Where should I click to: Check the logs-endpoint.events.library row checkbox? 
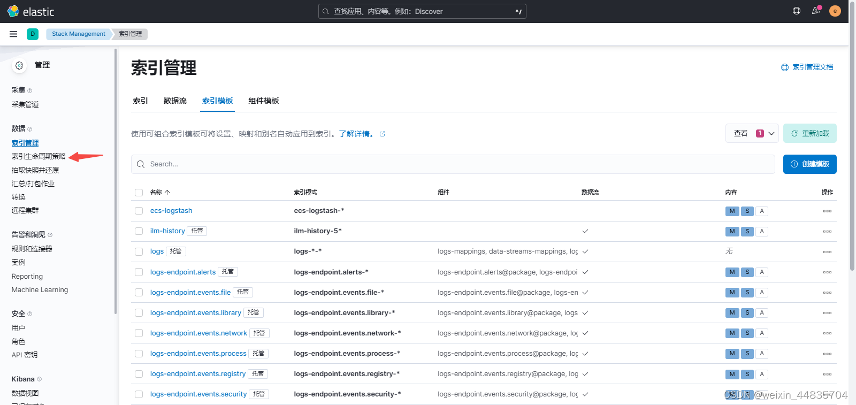(139, 312)
